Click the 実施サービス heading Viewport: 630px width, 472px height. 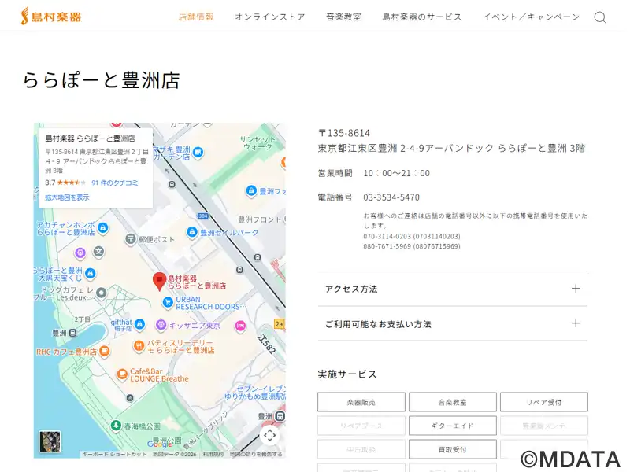click(347, 374)
